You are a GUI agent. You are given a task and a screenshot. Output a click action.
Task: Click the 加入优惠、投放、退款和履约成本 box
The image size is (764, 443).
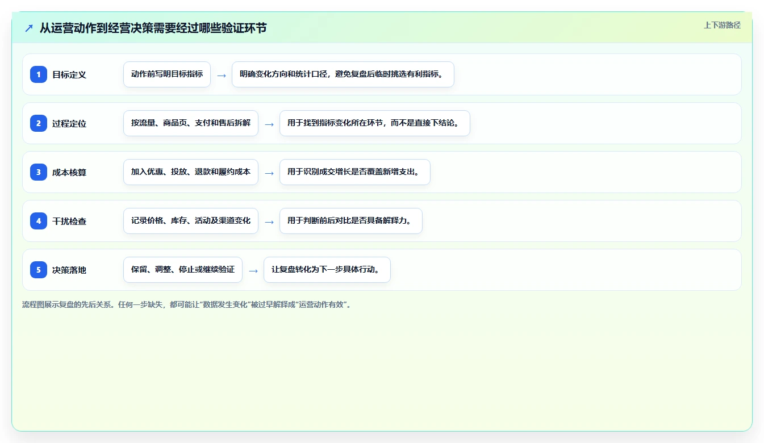[191, 172]
